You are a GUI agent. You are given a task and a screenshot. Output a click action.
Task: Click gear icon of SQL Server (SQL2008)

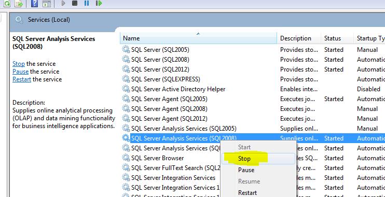point(126,60)
